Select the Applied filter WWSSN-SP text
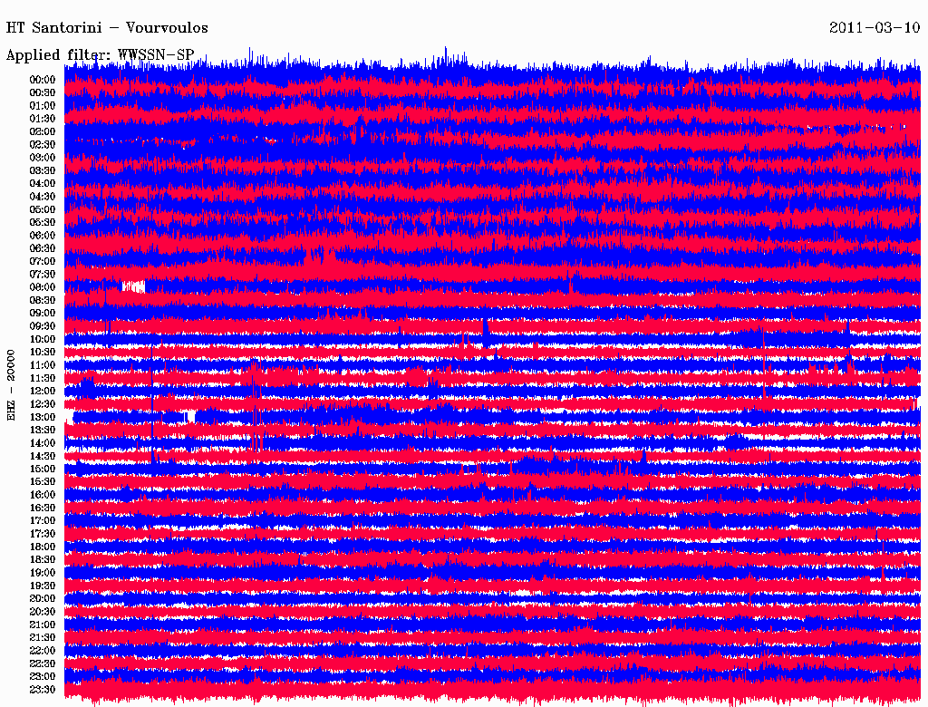 (100, 55)
